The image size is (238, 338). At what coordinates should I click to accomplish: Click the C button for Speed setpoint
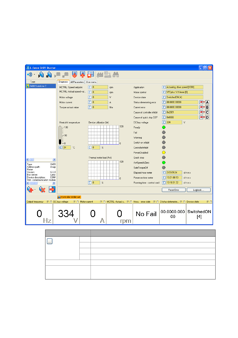coord(90,87)
